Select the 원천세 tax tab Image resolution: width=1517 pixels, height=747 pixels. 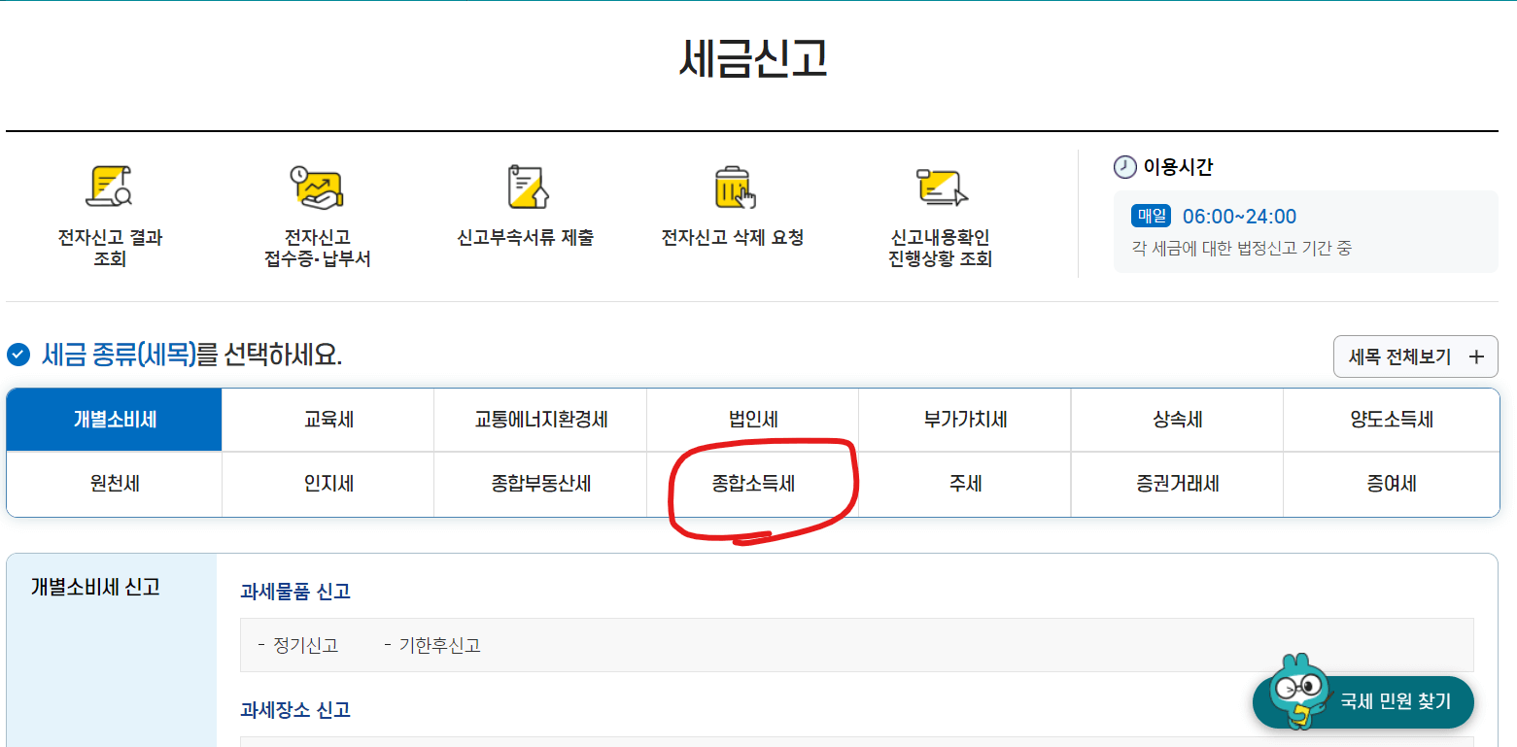pos(115,484)
